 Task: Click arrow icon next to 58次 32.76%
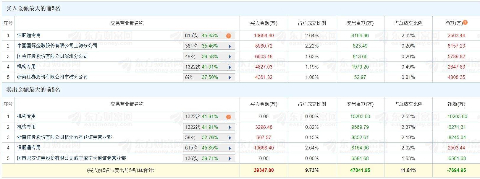230,138
